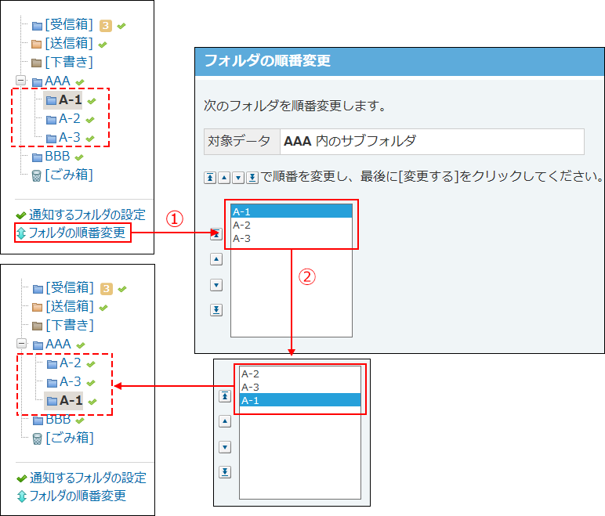Image resolution: width=605 pixels, height=516 pixels.
Task: Open 送信箱 folder in the lower tree
Action: (70, 306)
